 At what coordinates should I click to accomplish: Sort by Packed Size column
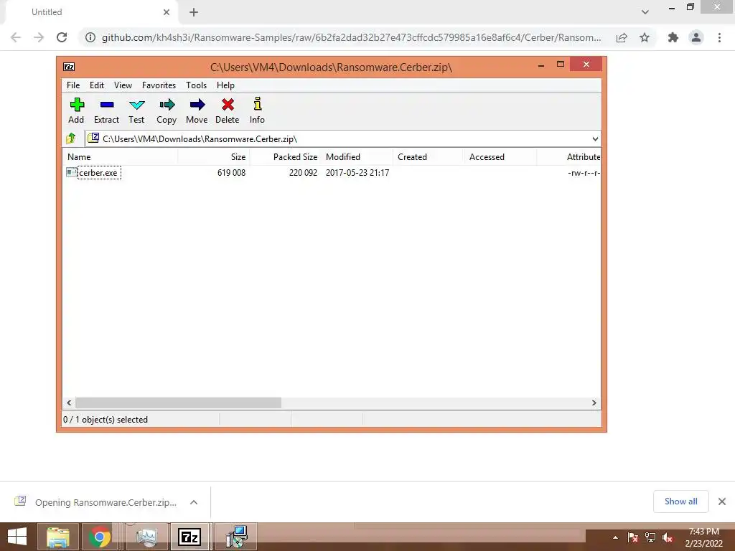[x=286, y=157]
